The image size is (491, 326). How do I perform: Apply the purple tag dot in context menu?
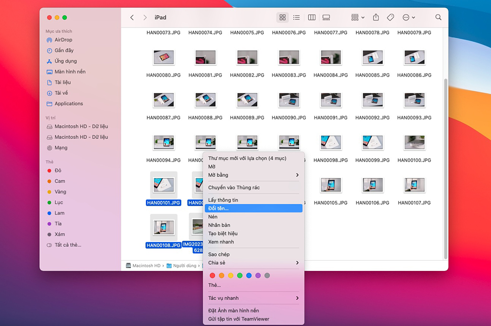(x=258, y=276)
